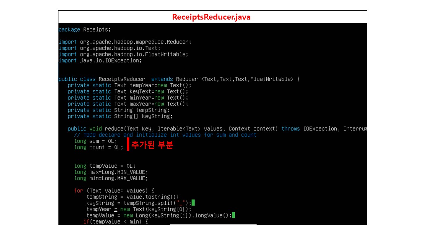Click the green cursor block after split line

click(x=193, y=203)
